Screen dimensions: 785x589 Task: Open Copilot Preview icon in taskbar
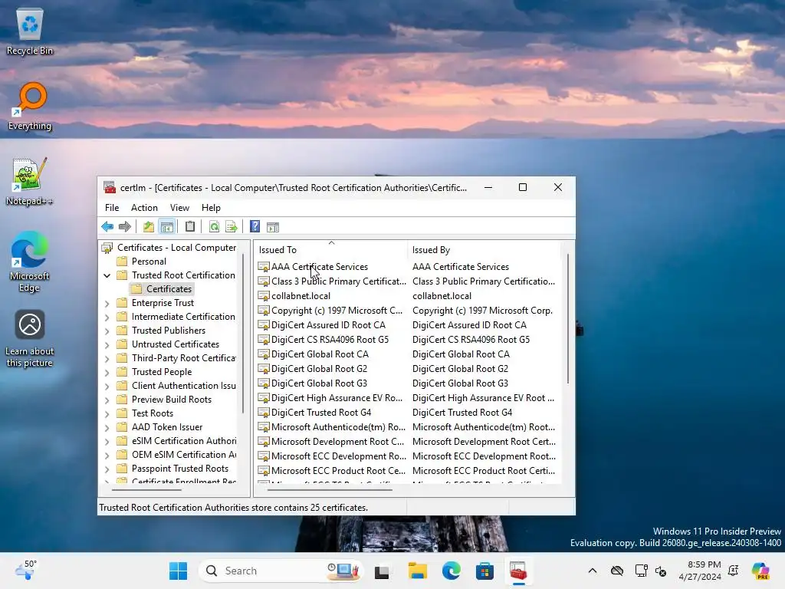tap(760, 571)
